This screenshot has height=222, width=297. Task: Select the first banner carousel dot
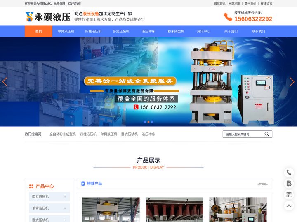(x=145, y=122)
